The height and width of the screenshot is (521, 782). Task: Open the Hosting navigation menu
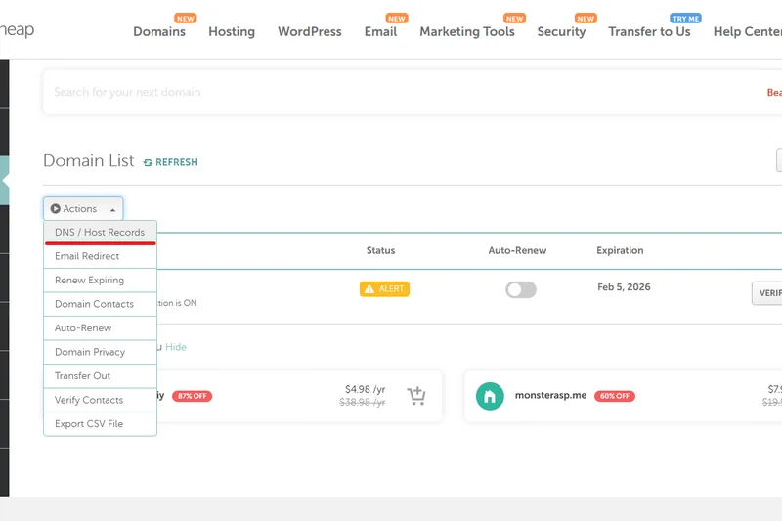(x=232, y=31)
